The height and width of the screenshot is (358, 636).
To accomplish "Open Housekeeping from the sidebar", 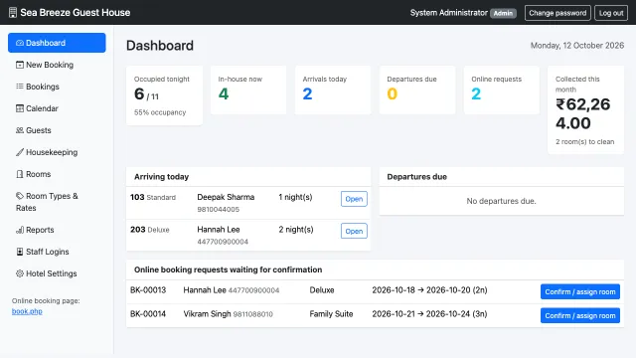I will [x=57, y=152].
